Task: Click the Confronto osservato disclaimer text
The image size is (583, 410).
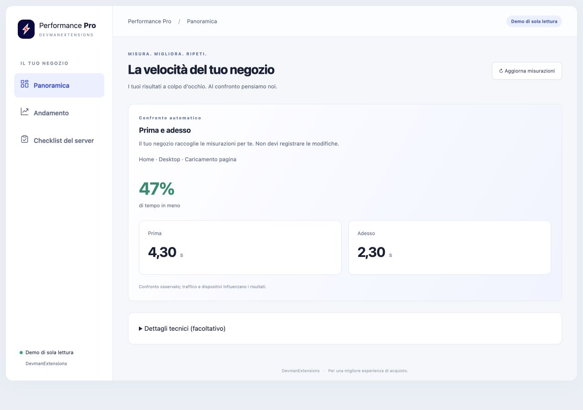Action: coord(203,287)
